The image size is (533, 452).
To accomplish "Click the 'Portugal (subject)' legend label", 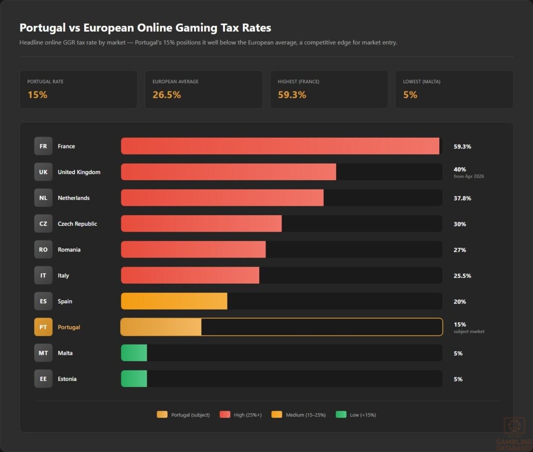I will point(191,415).
